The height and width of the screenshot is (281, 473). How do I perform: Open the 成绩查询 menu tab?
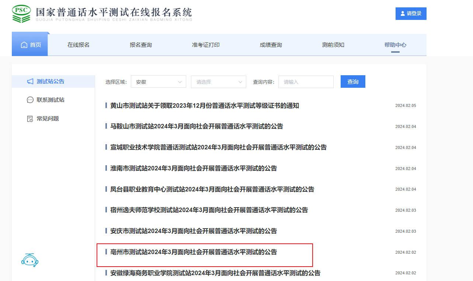coord(271,45)
